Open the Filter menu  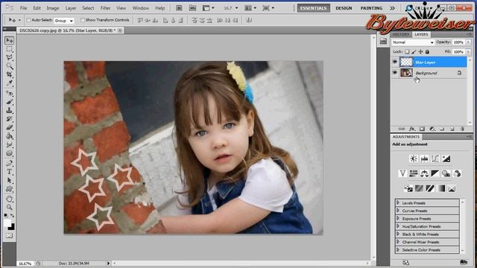coord(105,8)
